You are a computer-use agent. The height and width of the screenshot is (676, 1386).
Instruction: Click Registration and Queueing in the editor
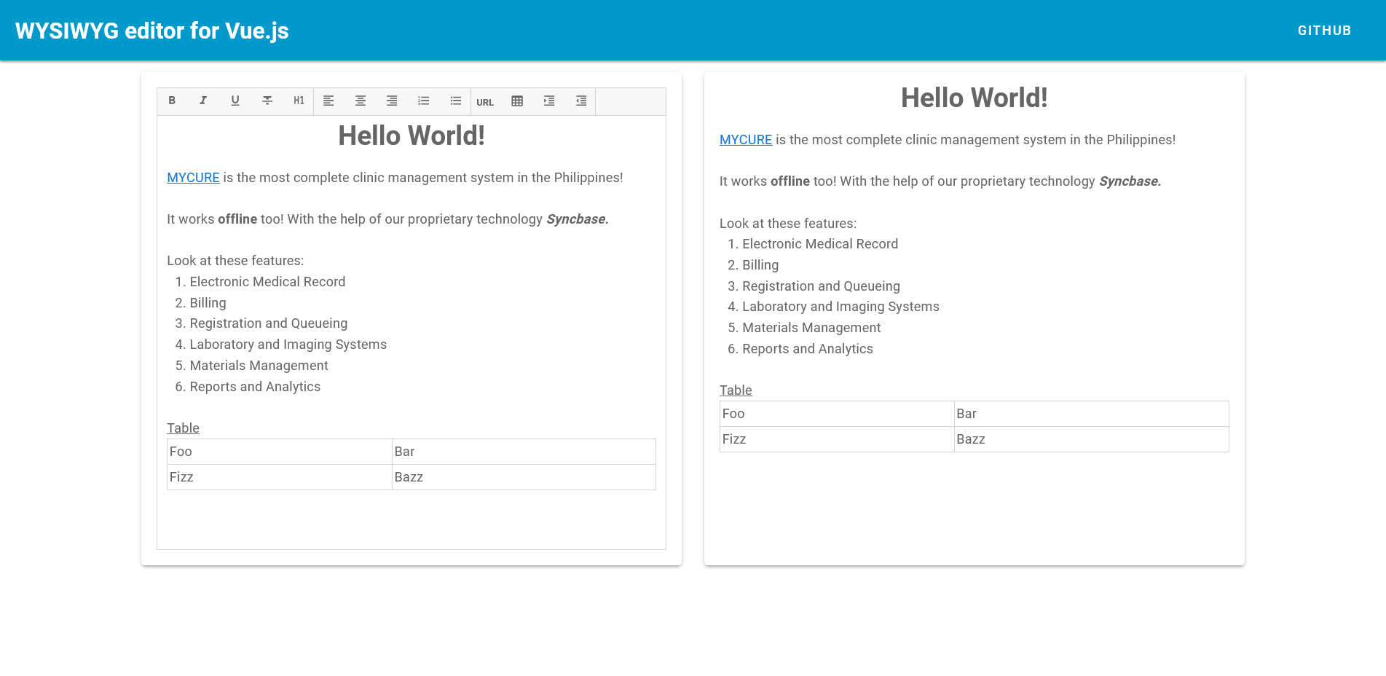tap(268, 323)
